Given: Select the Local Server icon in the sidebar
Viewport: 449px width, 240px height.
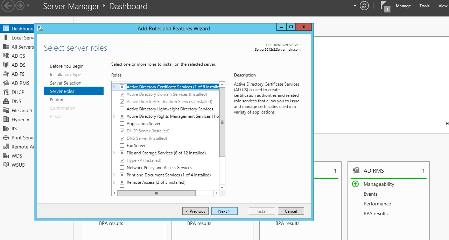Looking at the screenshot, I should 6,38.
